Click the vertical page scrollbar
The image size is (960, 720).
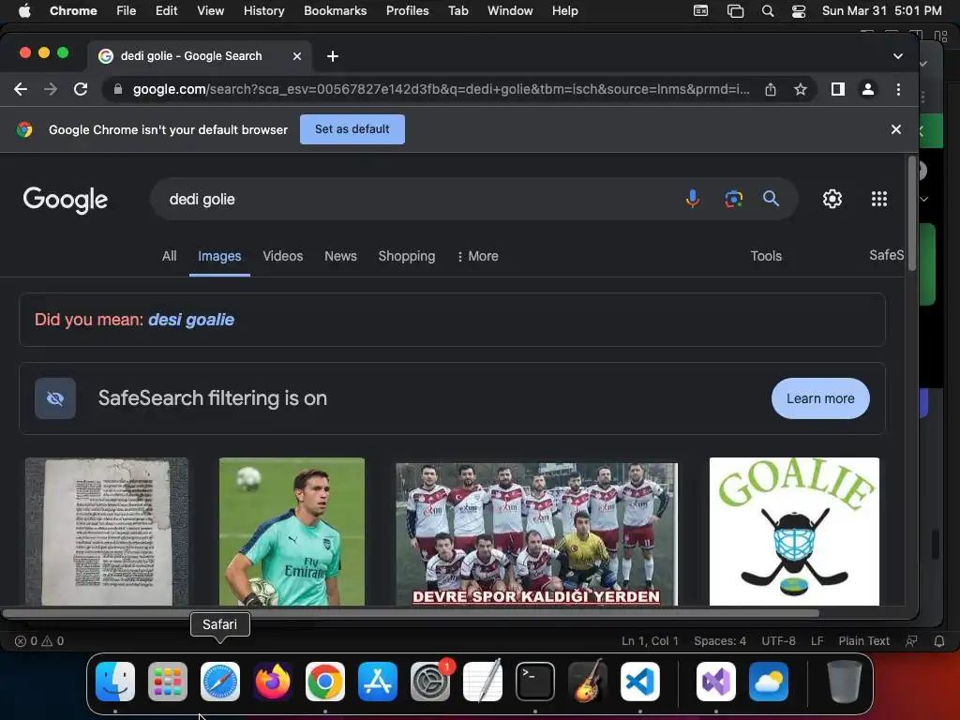coord(911,214)
